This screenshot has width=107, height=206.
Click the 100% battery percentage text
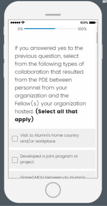(84, 23)
